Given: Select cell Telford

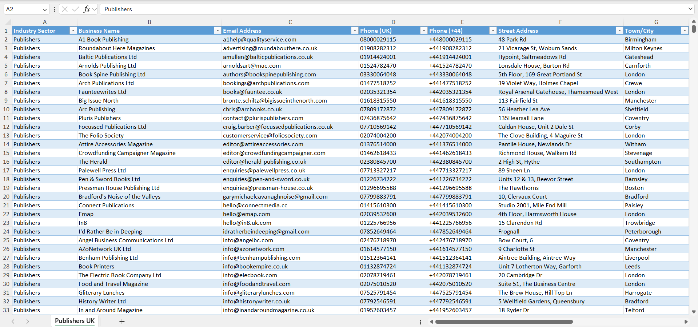Looking at the screenshot, I should (x=656, y=310).
